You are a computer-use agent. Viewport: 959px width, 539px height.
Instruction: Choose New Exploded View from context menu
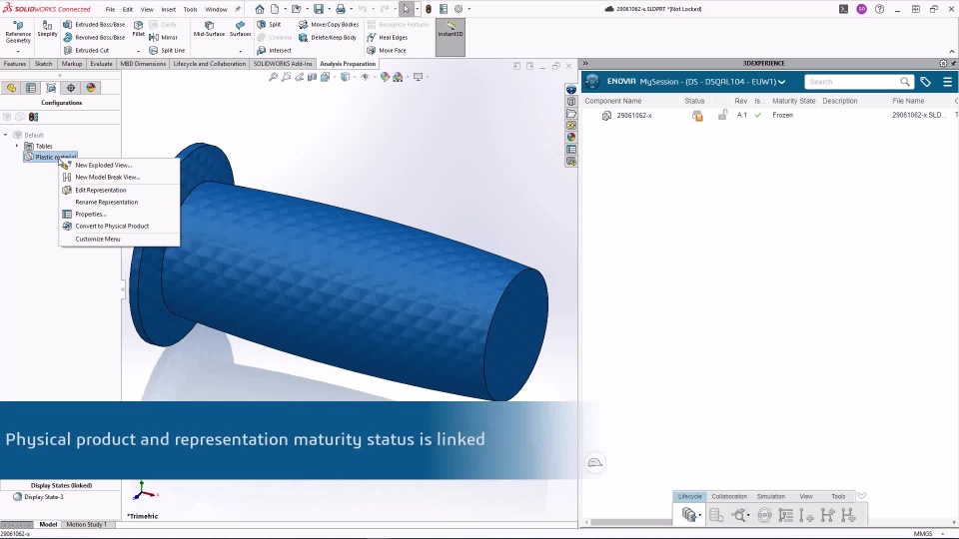(103, 165)
